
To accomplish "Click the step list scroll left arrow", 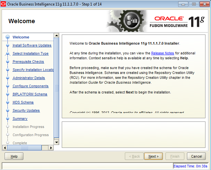I will 5,148.
